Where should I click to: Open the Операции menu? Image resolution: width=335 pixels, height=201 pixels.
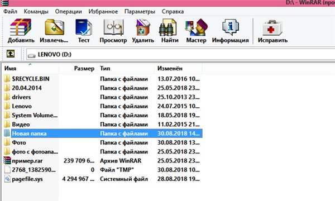coord(68,12)
